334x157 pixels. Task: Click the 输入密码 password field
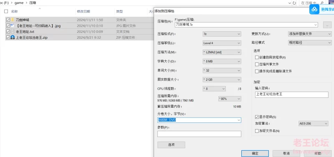[x=291, y=95]
